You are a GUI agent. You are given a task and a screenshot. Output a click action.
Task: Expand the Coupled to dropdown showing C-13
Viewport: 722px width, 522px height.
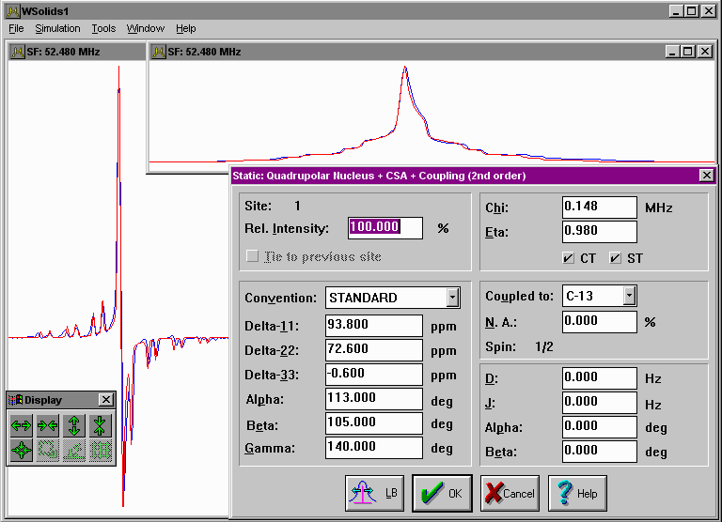pos(629,296)
